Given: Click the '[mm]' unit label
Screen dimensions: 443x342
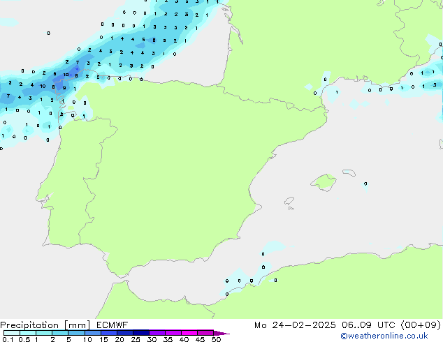Looking at the screenshot, I should (77, 325).
